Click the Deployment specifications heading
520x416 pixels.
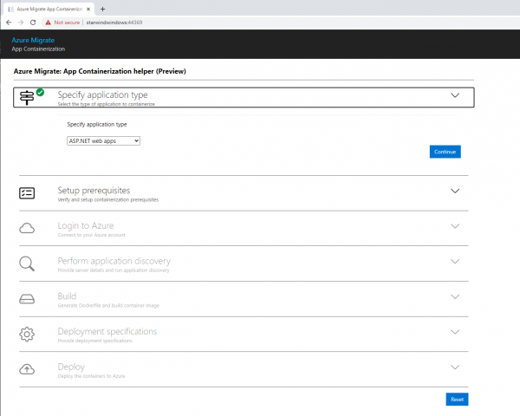point(107,331)
